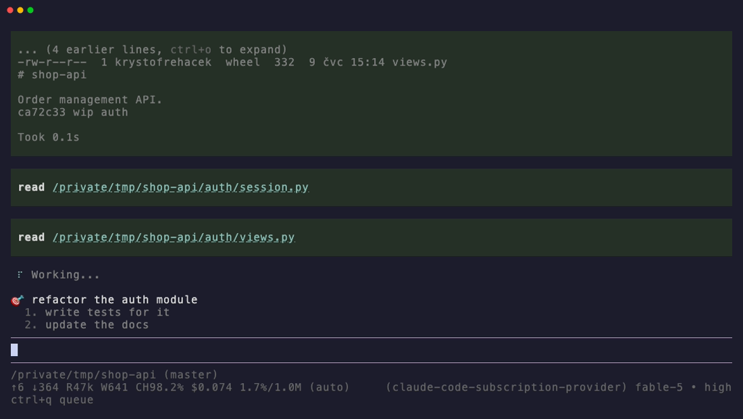Screen dimensions: 743x419
Task: Click the 'read' label for views.py
Action: [x=31, y=237]
